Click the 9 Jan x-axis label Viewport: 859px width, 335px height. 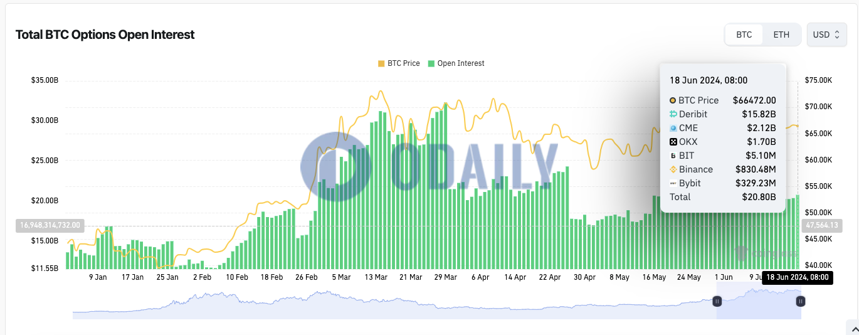click(98, 277)
